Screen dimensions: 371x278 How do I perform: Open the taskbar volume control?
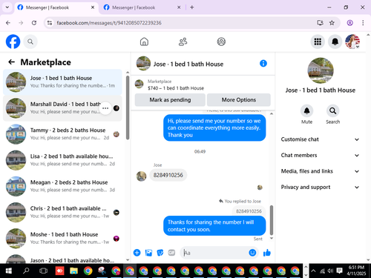[x=330, y=271]
